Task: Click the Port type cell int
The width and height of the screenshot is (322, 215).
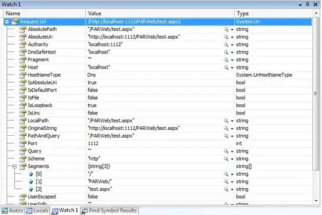Action: (239, 144)
